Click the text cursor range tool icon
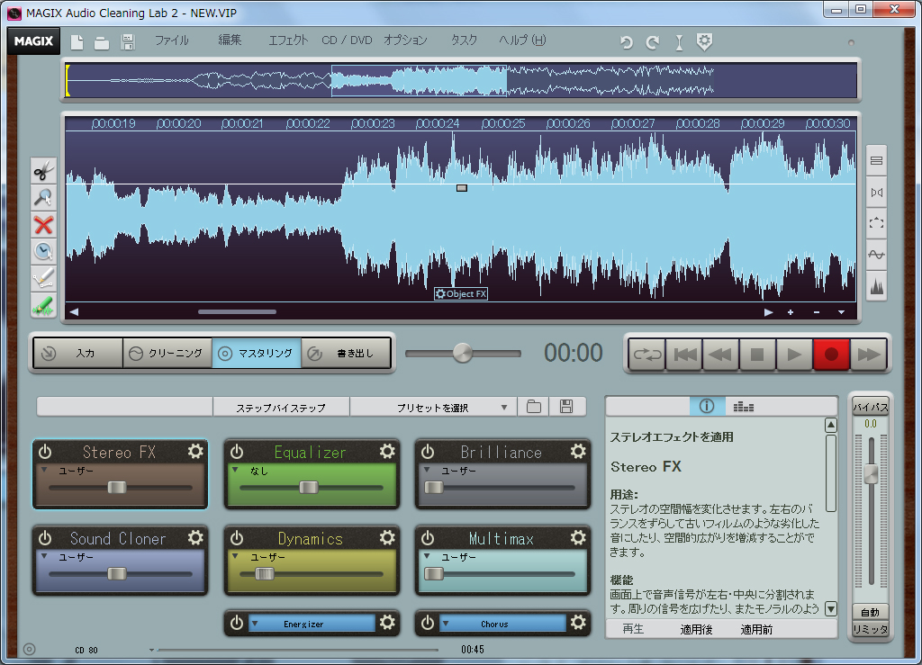 point(679,42)
